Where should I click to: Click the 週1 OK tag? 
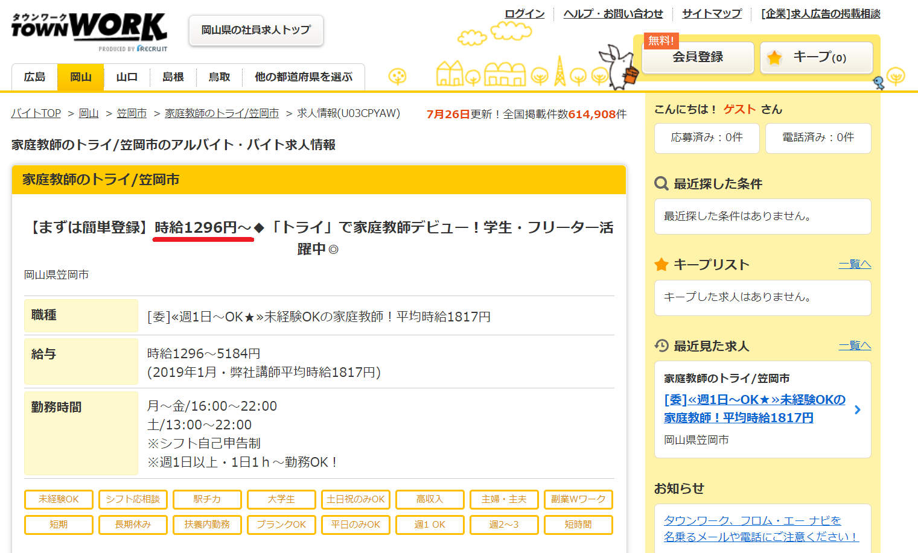tap(430, 525)
